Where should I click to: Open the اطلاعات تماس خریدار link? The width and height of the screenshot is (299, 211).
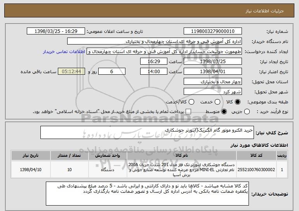(x=64, y=51)
